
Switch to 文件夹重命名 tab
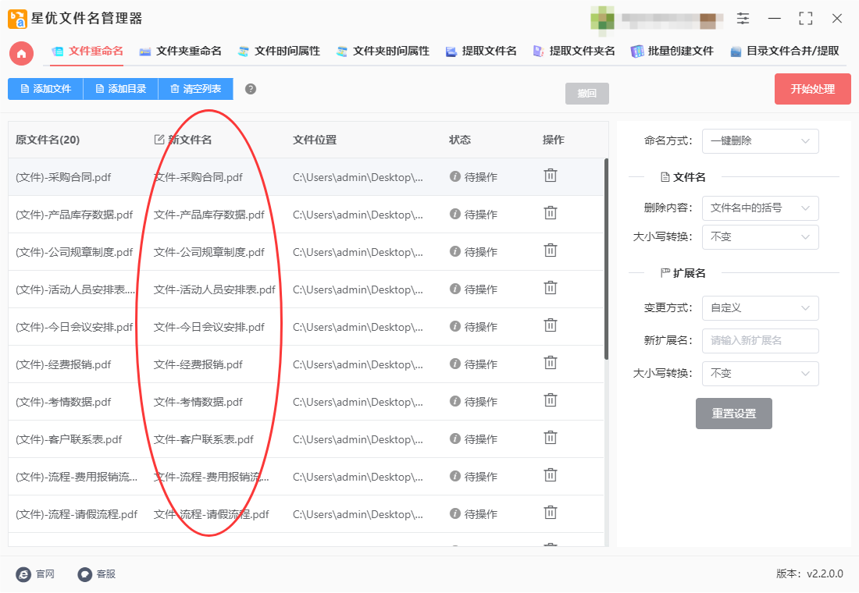(180, 51)
